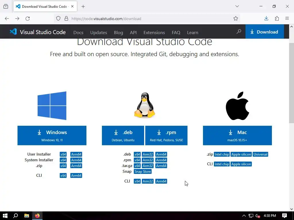
Task: Close the Download Visual Studio Code tab
Action: coord(72,6)
